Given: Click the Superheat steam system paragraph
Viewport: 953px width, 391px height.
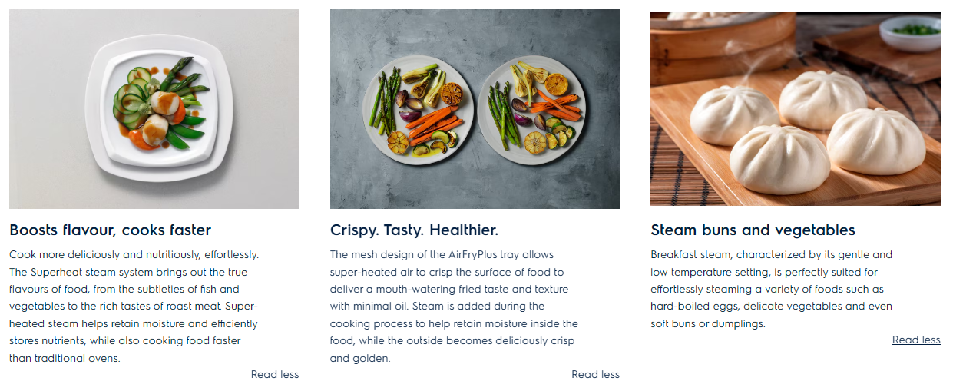Looking at the screenshot, I should pyautogui.click(x=134, y=306).
